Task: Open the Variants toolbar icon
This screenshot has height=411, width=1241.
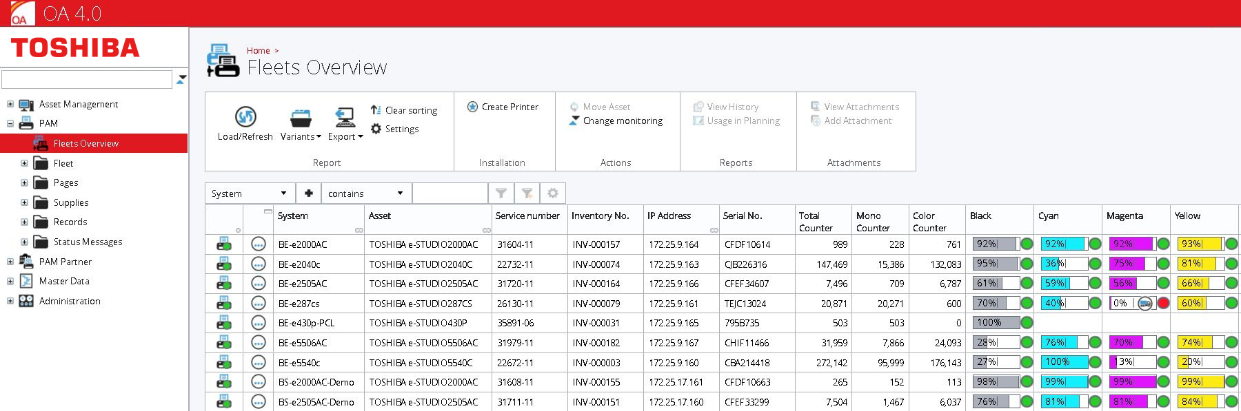Action: click(x=301, y=118)
